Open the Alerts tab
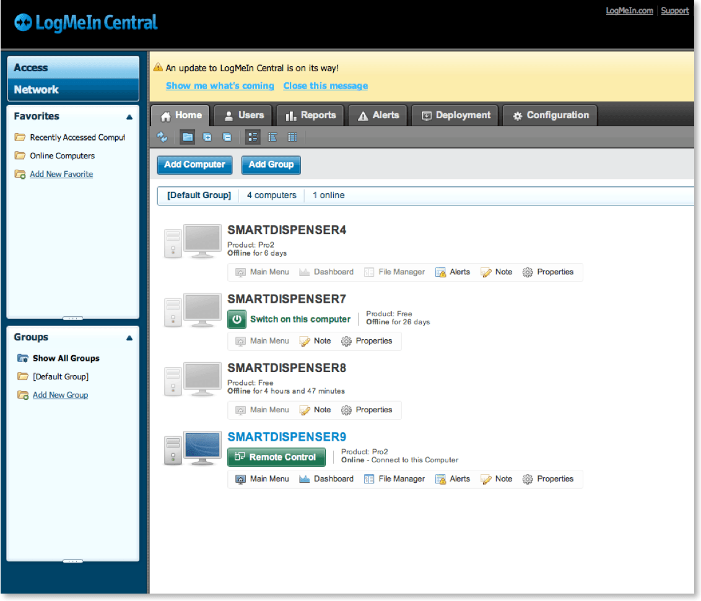This screenshot has height=601, width=701. [x=378, y=115]
